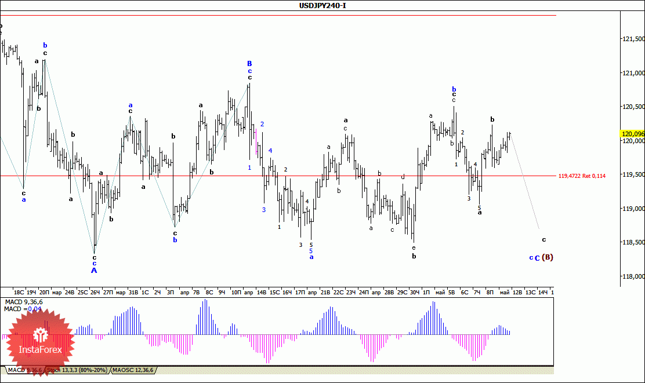645x383 pixels.
Task: Click the wave label d on the chart
Action: click(x=403, y=177)
